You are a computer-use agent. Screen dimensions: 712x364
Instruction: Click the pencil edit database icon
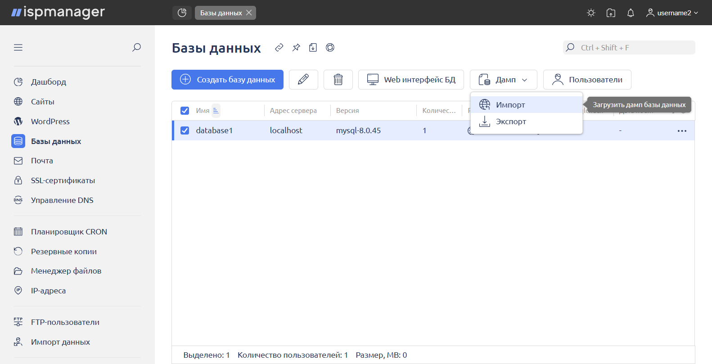[303, 80]
